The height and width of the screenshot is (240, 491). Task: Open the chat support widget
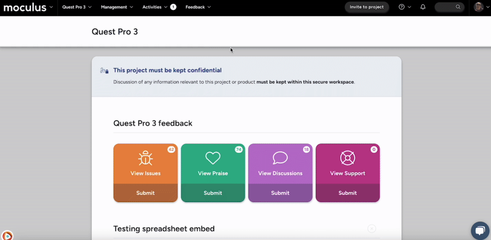click(x=480, y=230)
